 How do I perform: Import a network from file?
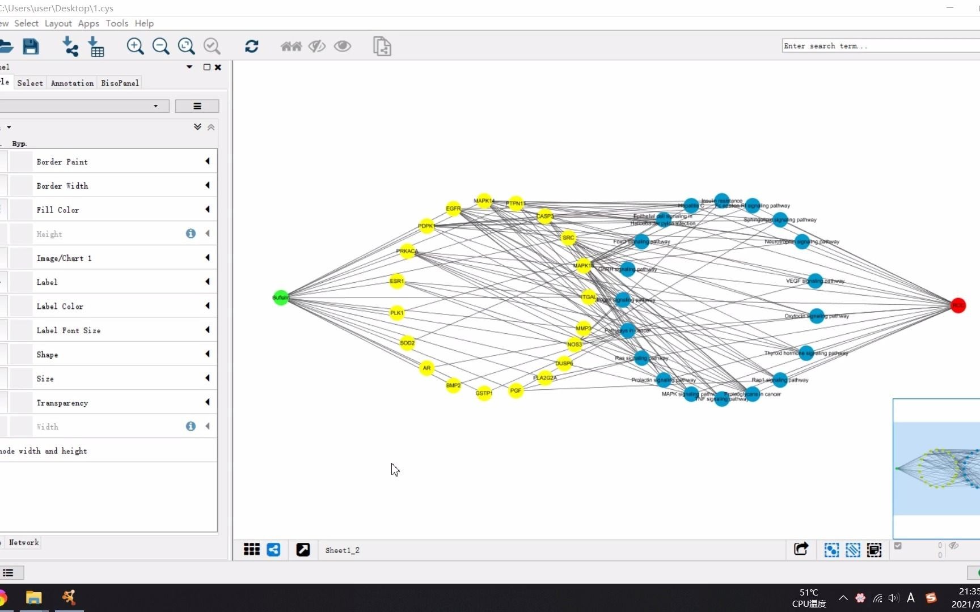coord(70,46)
